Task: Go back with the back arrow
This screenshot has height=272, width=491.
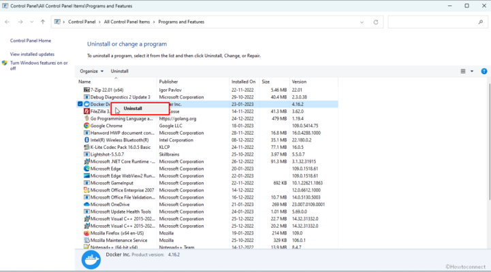Action: (7, 22)
